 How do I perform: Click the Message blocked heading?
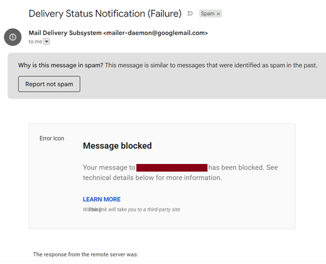[x=117, y=146]
